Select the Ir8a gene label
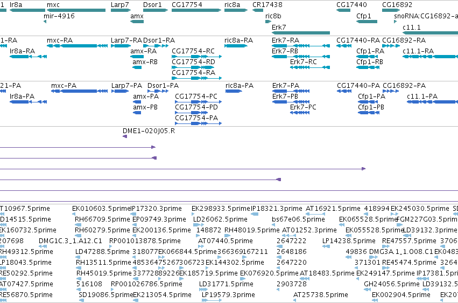The height and width of the screenshot is (303, 458). click(x=16, y=5)
